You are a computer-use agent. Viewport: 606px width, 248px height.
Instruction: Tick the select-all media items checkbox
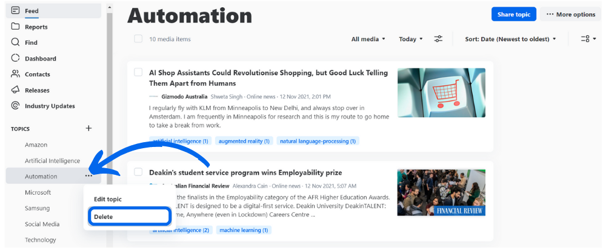[138, 39]
